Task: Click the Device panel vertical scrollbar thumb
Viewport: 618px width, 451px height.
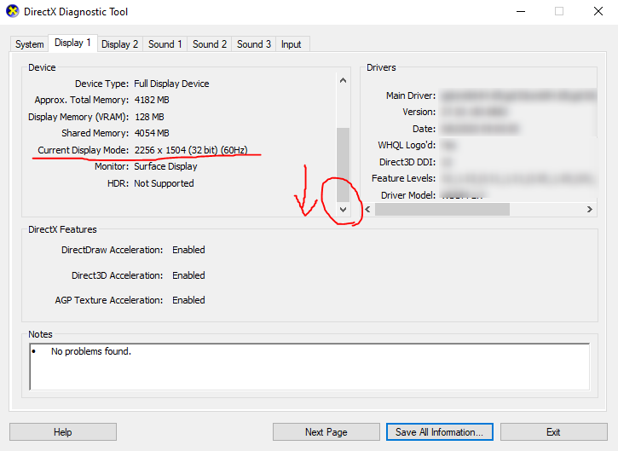Action: (x=343, y=165)
